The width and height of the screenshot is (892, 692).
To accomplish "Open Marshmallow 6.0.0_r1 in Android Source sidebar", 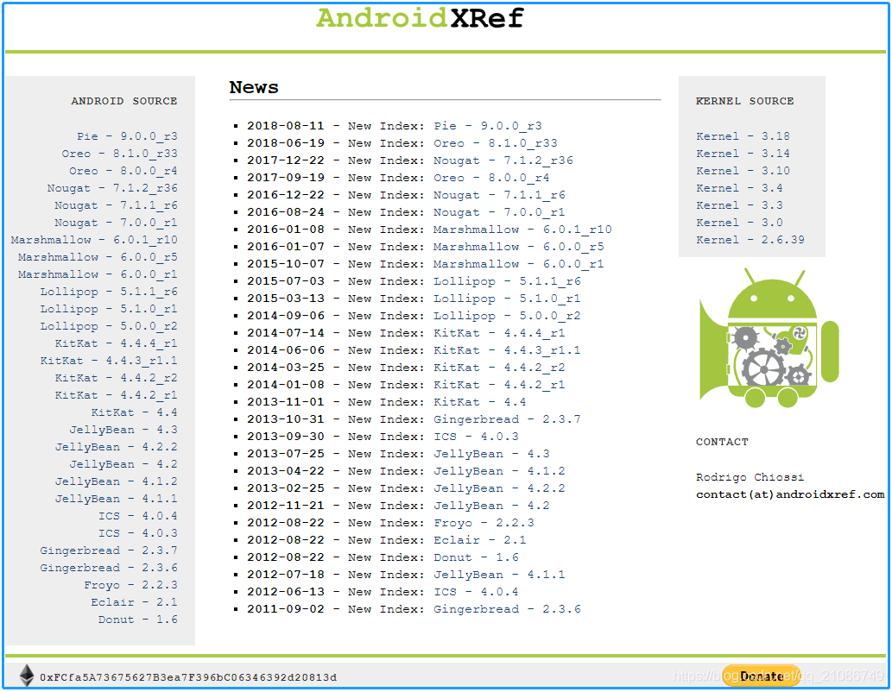I will pyautogui.click(x=98, y=274).
